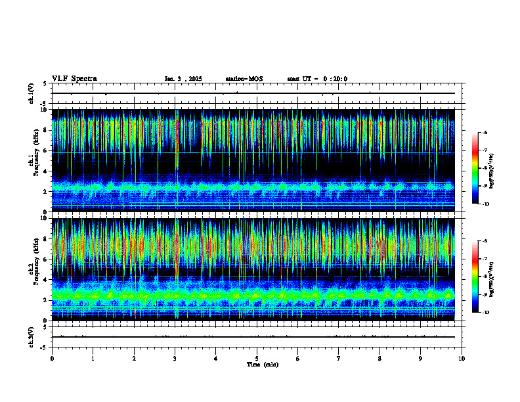Click the ch.2 spectrogram color bar
520x402 pixels.
(x=475, y=277)
